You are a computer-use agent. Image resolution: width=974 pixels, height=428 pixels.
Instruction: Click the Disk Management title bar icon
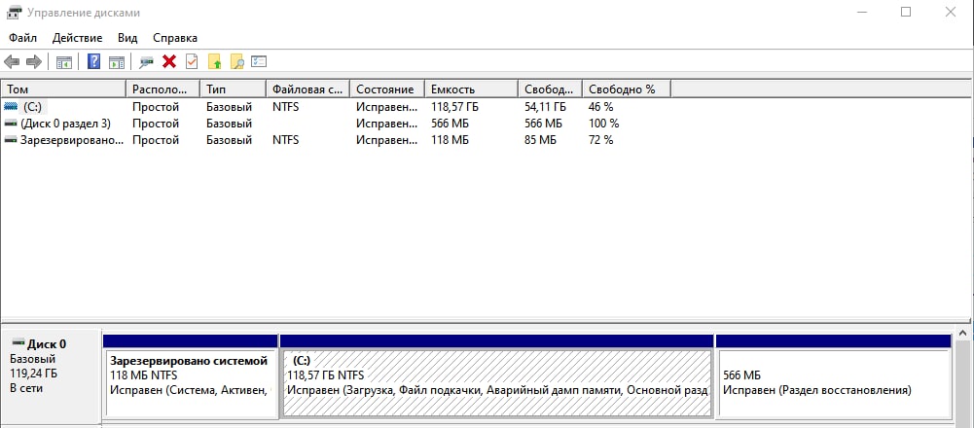(x=15, y=13)
